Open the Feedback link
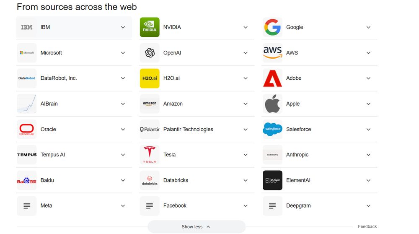This screenshot has height=234, width=419. [x=367, y=226]
